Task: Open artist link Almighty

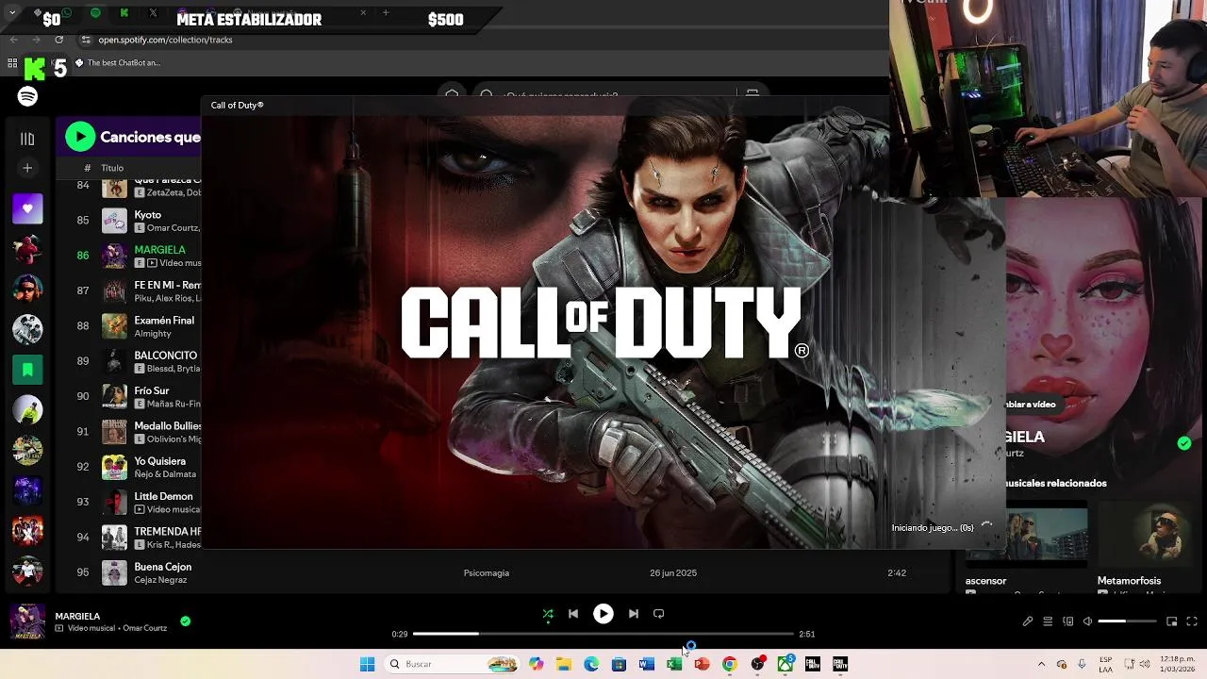Action: [153, 334]
